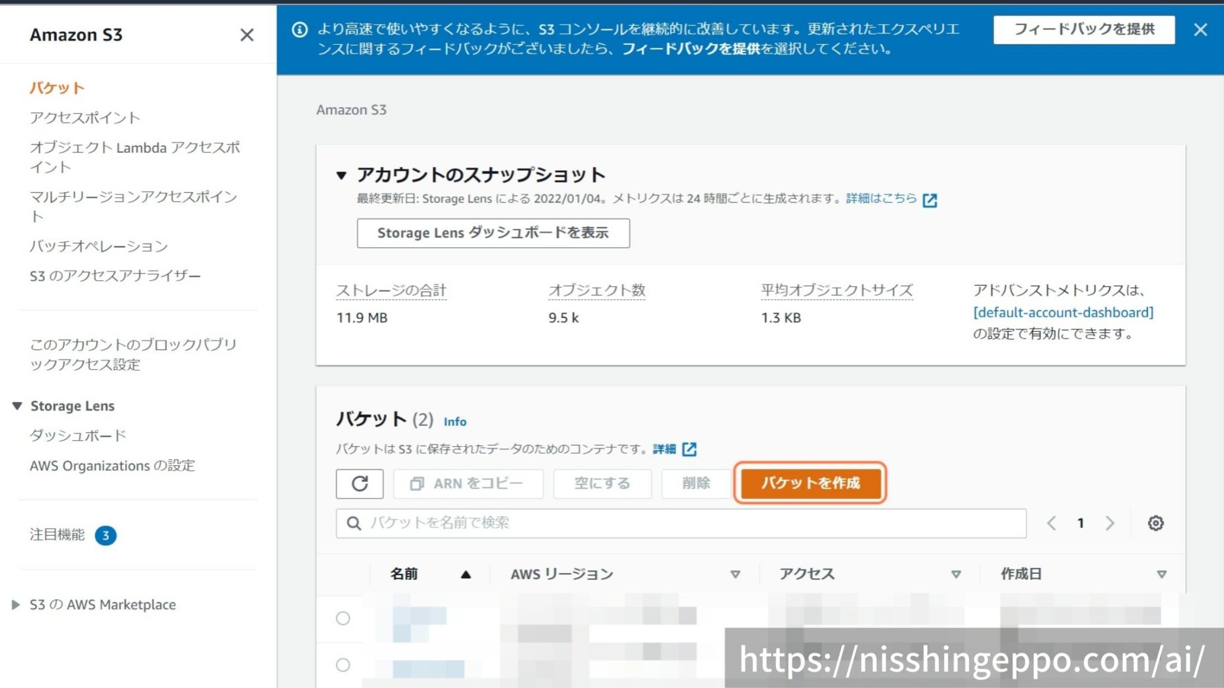Collapse the アカウントのスナップショット section
Screen dimensions: 1224x688
tap(341, 175)
